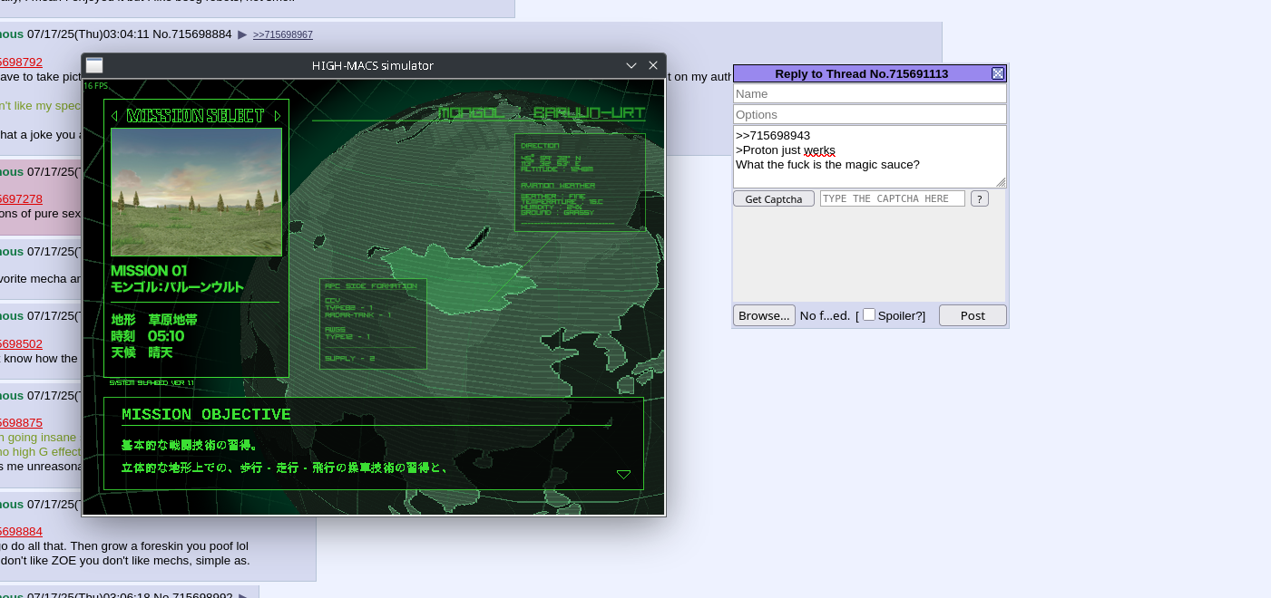The width and height of the screenshot is (1271, 598).
Task: Open the quoted post link ending 5698502
Action: coord(21,344)
